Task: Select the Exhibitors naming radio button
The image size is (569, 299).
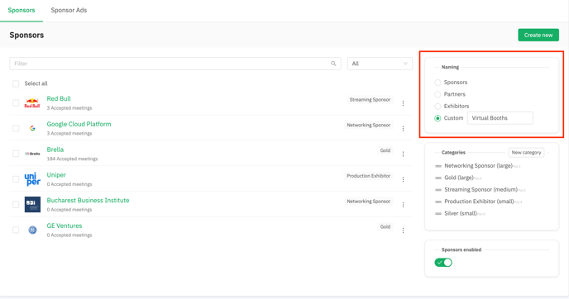Action: pos(438,107)
